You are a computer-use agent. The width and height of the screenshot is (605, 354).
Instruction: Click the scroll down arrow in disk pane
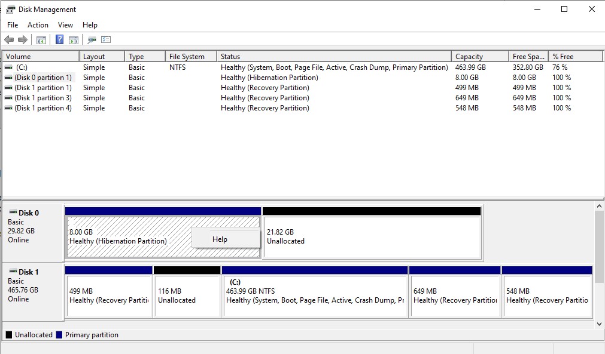[x=599, y=324]
